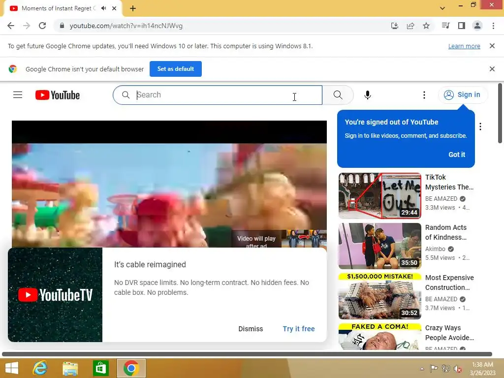Dismiss the YouTube TV promo
The image size is (504, 378).
tap(251, 329)
